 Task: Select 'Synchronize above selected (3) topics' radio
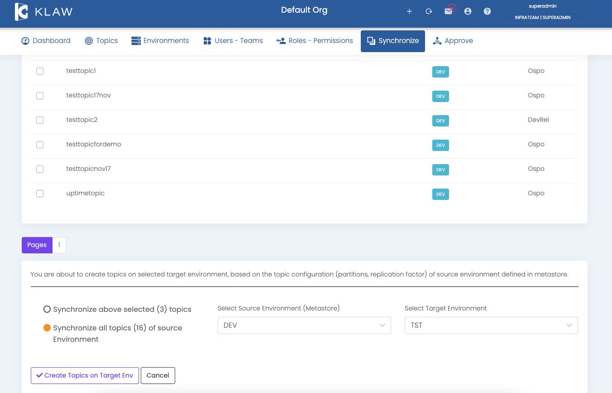(x=47, y=309)
